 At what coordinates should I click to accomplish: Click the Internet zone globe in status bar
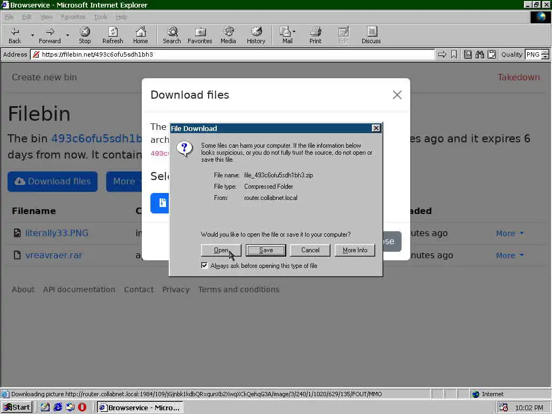coord(475,394)
